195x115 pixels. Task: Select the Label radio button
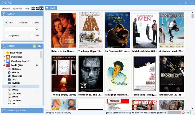tap(31, 23)
